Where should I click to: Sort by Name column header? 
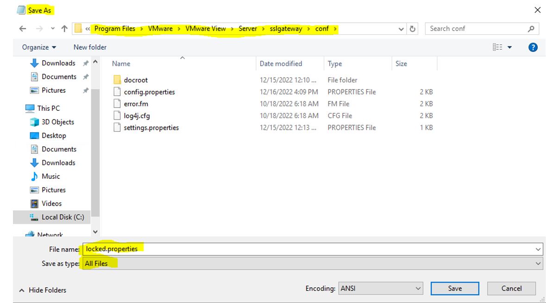121,64
